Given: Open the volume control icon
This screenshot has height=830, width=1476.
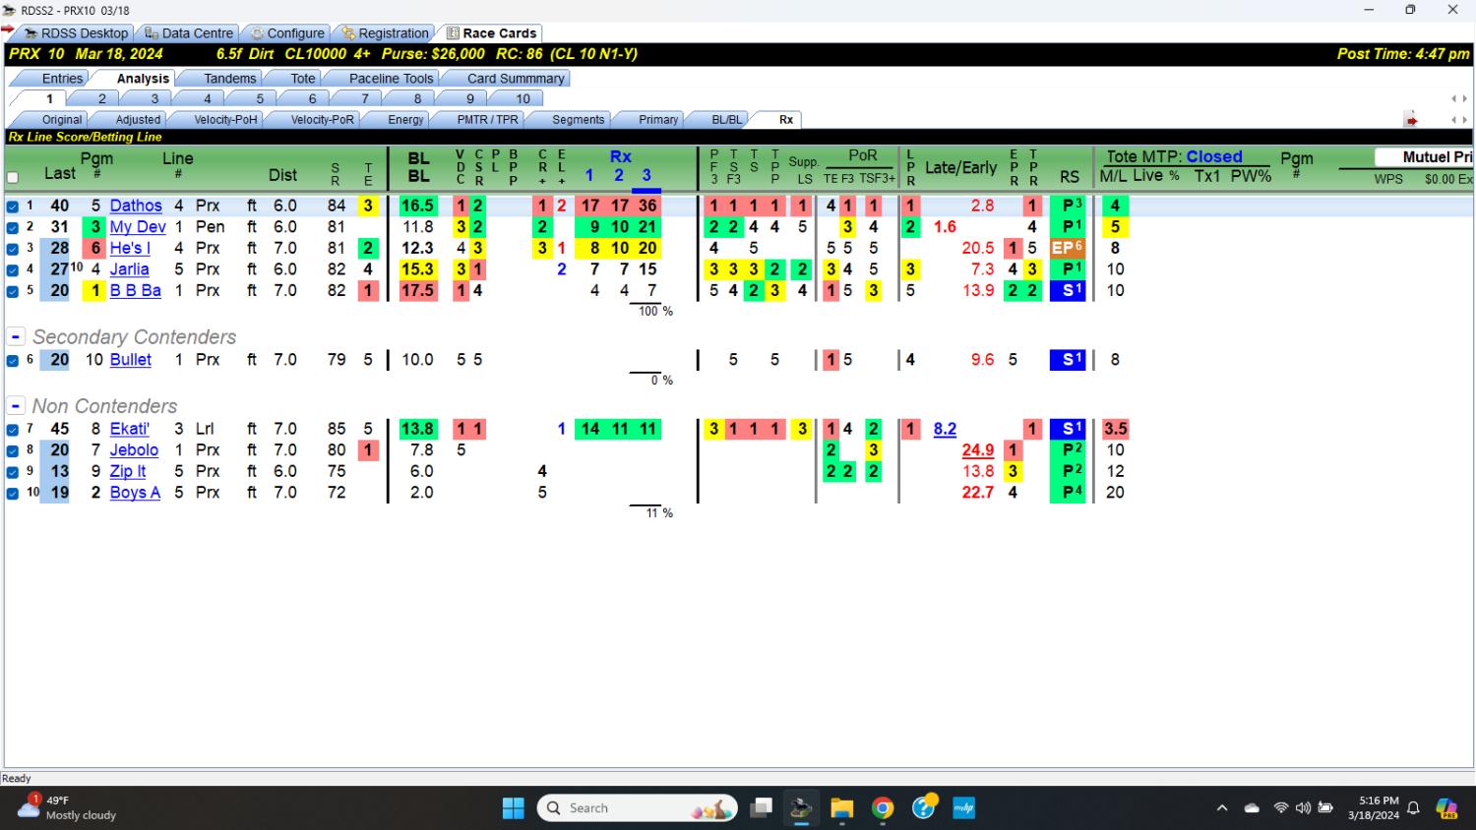Looking at the screenshot, I should coord(1303,808).
